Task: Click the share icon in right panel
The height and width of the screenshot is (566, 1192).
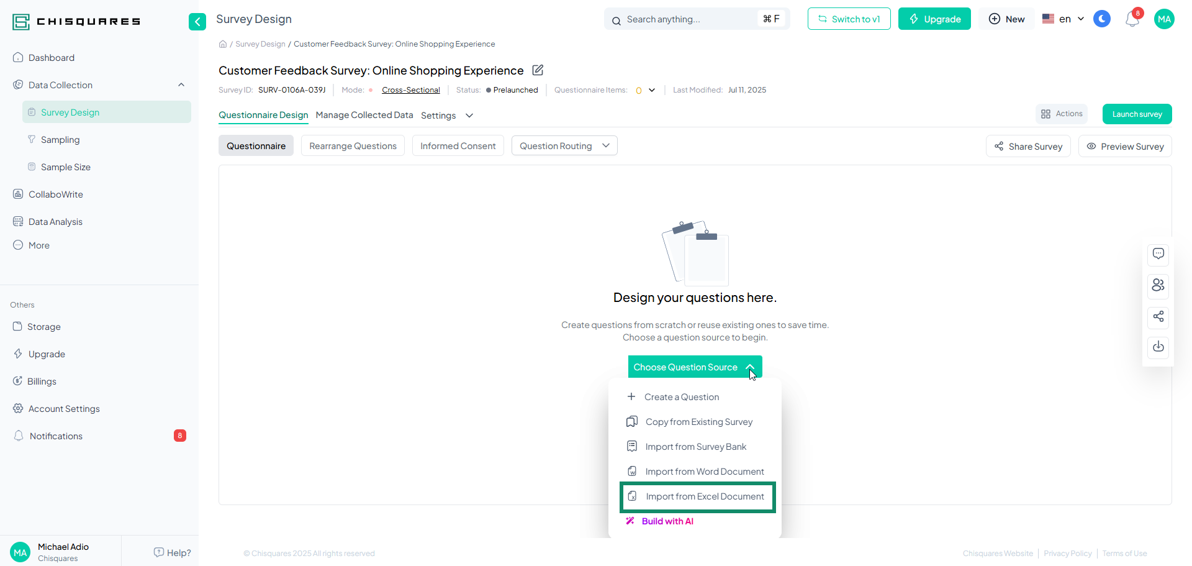Action: tap(1158, 317)
